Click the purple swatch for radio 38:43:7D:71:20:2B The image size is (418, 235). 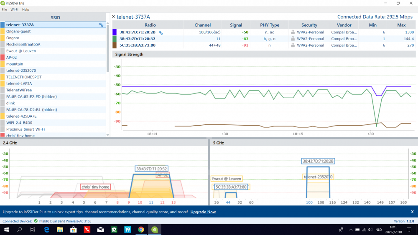click(x=115, y=32)
